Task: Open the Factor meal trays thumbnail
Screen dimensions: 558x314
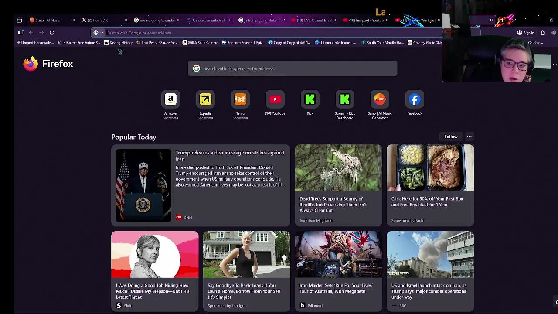Action: click(x=430, y=168)
